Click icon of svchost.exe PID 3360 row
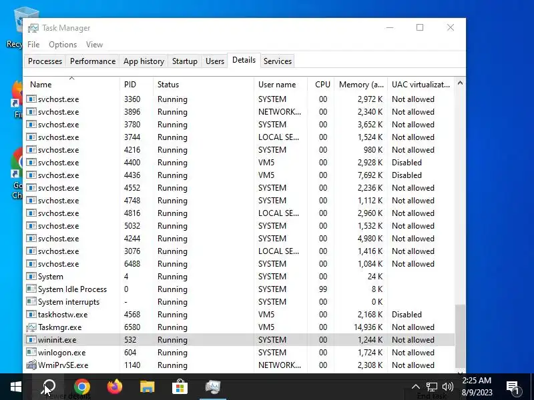 point(31,99)
